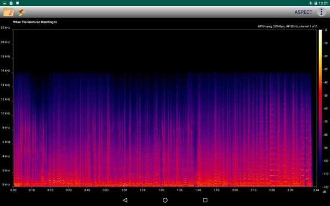Click the 20 kHz frequency label

pos(5,42)
